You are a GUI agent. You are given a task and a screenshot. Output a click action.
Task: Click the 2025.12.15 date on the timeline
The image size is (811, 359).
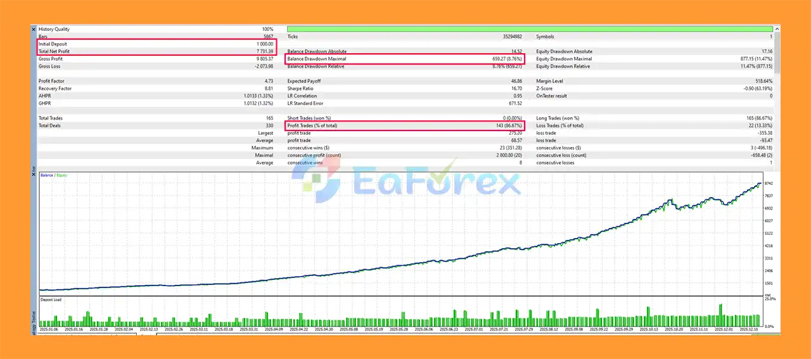point(748,329)
